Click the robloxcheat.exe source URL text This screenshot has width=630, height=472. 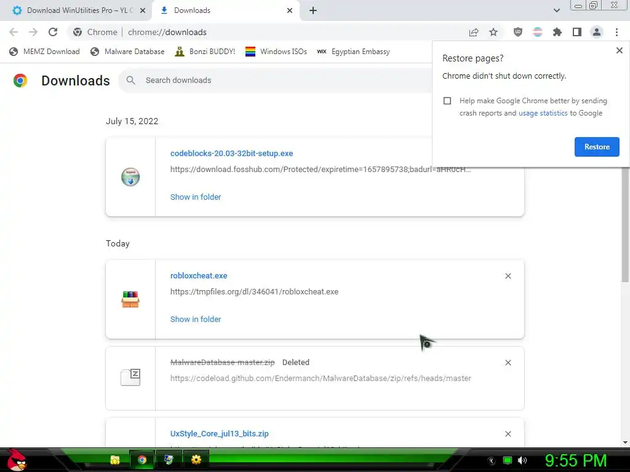coord(254,292)
